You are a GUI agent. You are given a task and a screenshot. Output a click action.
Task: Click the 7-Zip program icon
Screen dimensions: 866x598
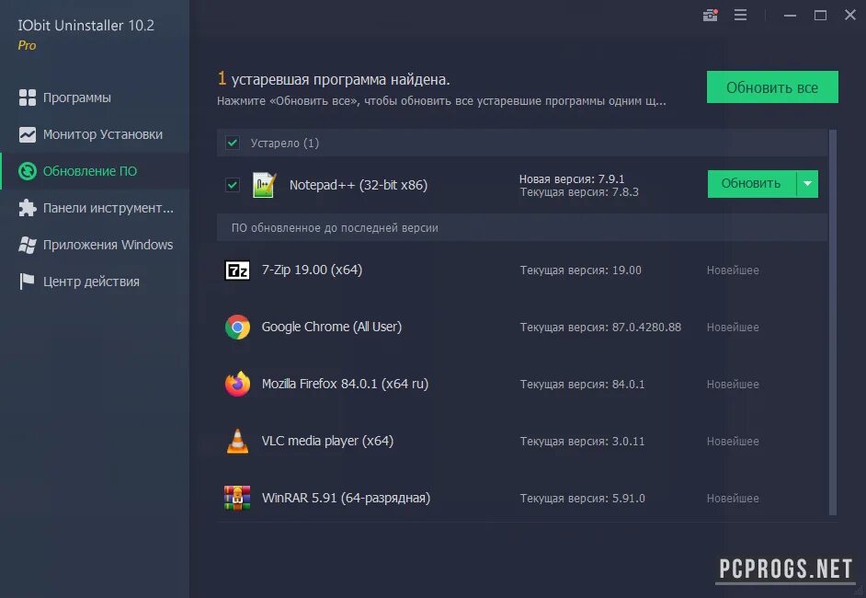click(237, 270)
